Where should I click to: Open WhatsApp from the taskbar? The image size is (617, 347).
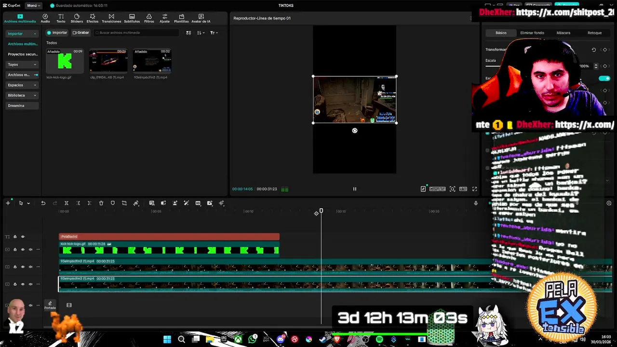(x=252, y=339)
